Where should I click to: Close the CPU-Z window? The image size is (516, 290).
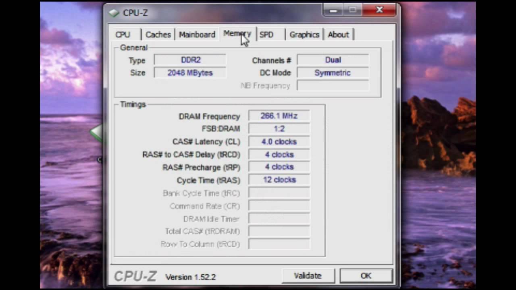click(x=379, y=10)
